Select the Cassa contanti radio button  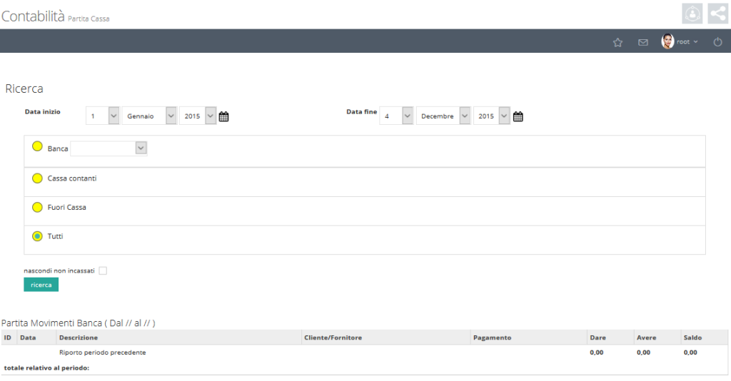37,178
